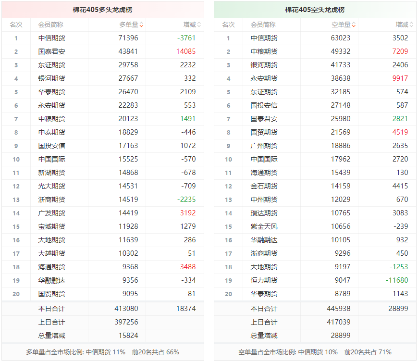This screenshot has width=418, height=362.
Task: Select 大越期货 row
Action: pyautogui.click(x=103, y=254)
